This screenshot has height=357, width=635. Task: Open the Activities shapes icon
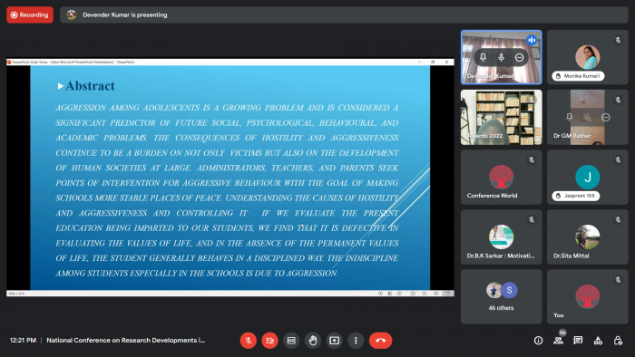(598, 341)
